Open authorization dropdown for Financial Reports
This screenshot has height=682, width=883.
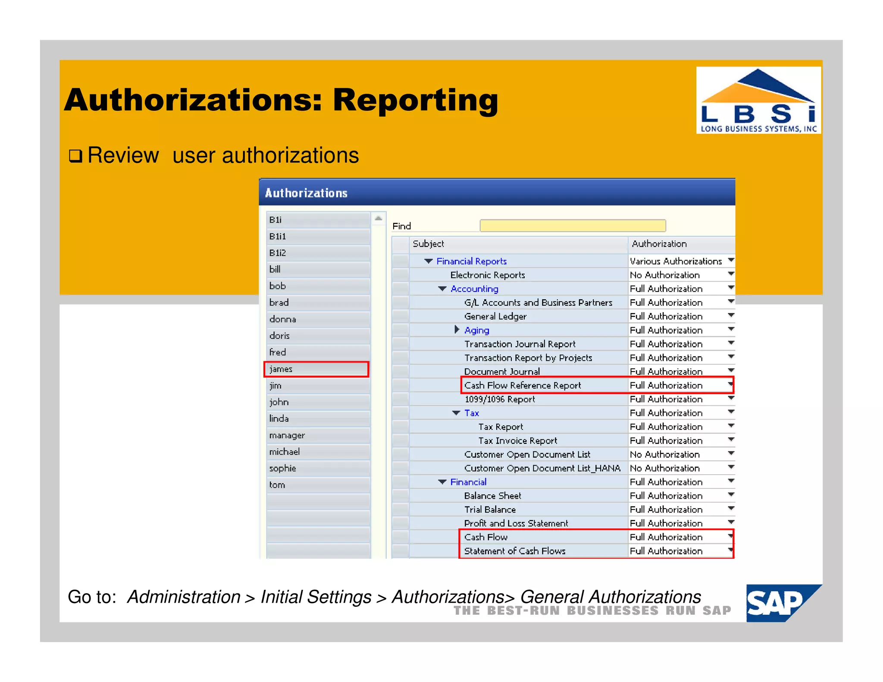tap(731, 260)
